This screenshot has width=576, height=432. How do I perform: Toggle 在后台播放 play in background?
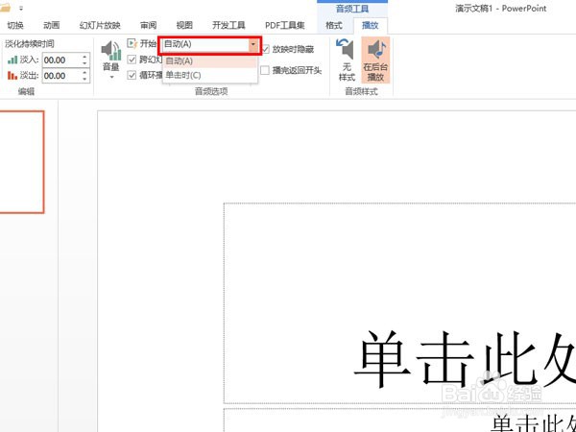375,60
